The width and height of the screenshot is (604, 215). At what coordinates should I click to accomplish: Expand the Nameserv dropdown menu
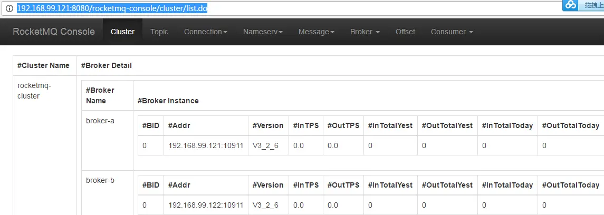[x=263, y=32]
